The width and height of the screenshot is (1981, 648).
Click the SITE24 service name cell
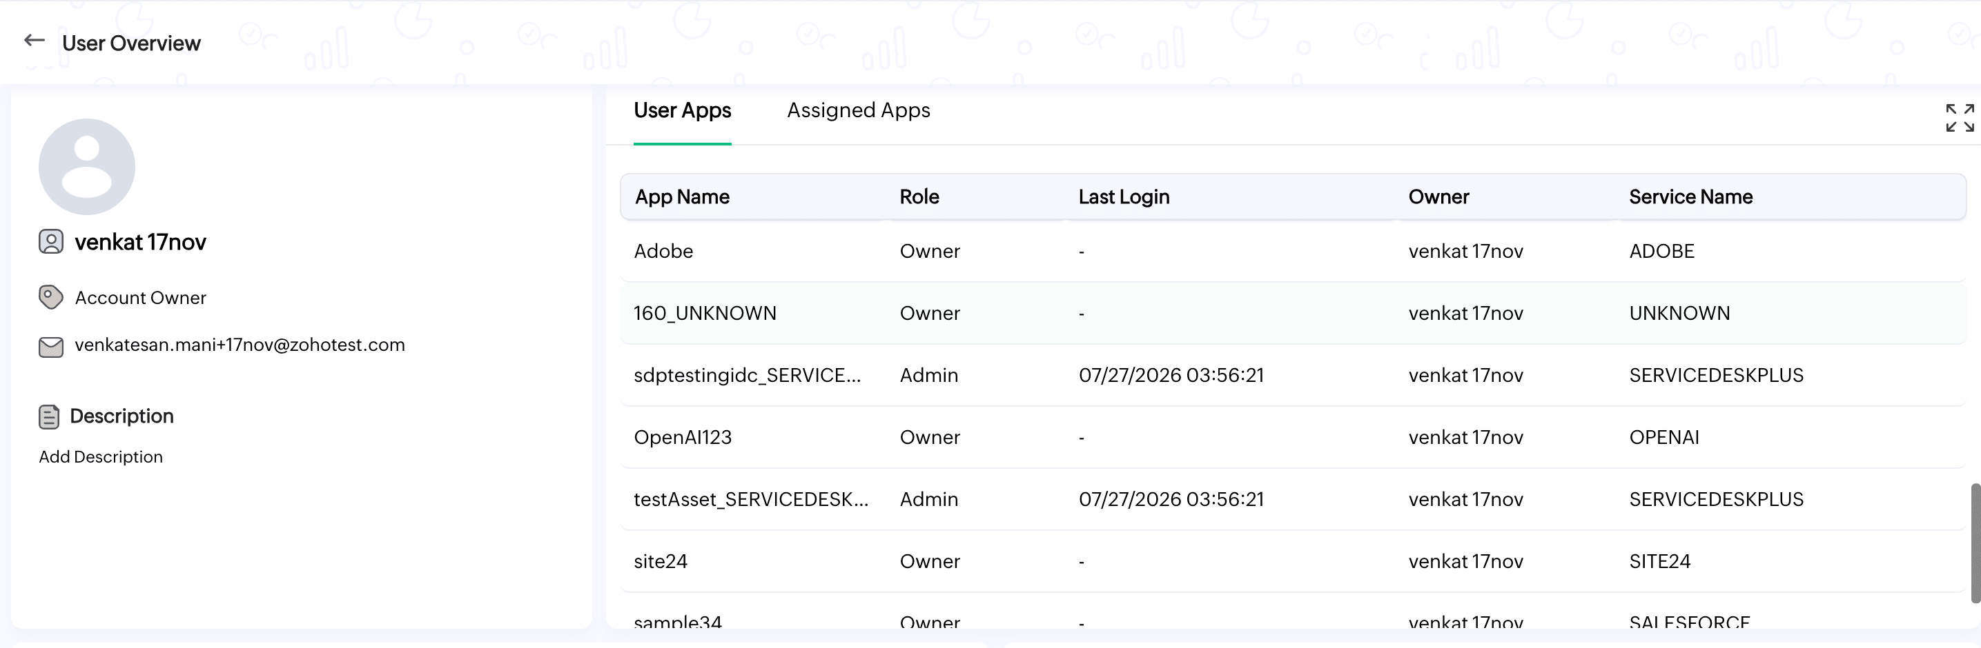tap(1659, 562)
